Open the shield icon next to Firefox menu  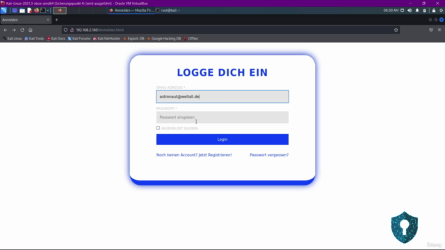click(431, 30)
